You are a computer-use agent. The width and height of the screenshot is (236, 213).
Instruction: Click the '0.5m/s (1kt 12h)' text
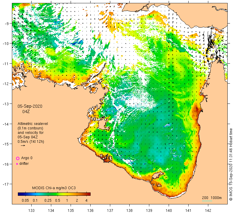31,142
